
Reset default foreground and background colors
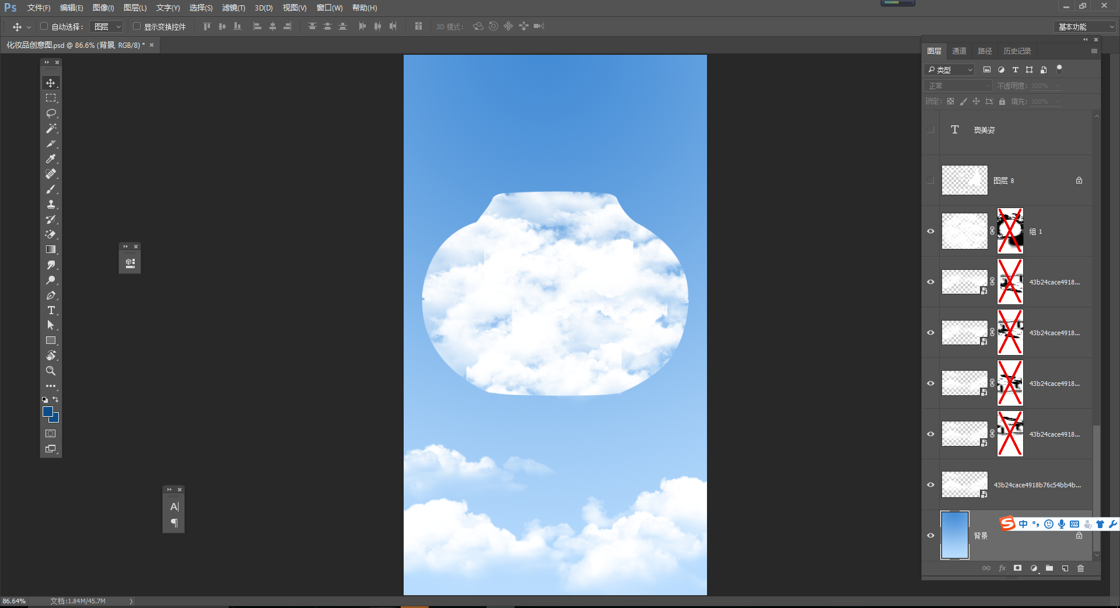click(45, 400)
